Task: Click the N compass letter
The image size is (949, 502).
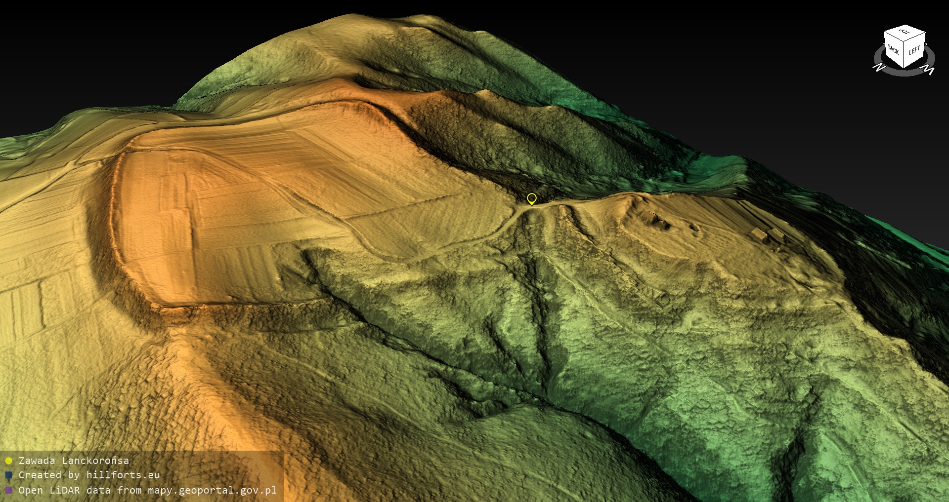Action: [879, 67]
